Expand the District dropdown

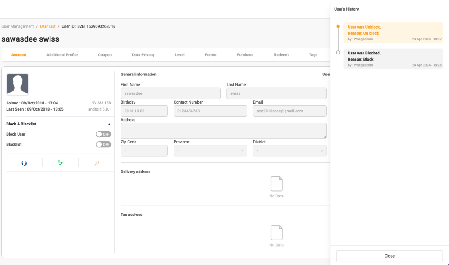[289, 151]
